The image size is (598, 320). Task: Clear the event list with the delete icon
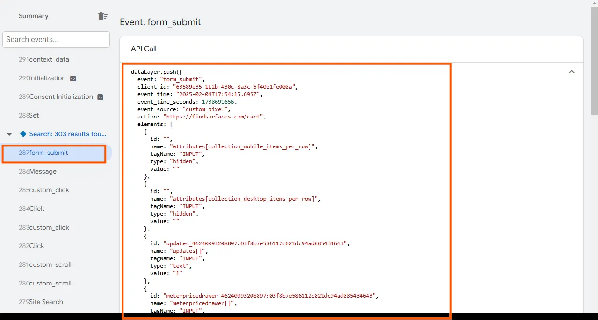click(102, 16)
